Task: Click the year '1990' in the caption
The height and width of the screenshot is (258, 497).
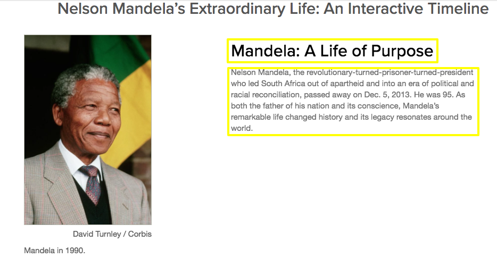Action: click(75, 251)
